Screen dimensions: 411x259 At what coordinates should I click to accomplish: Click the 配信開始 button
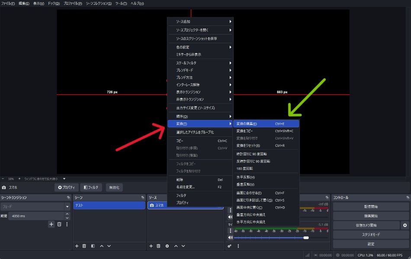(x=371, y=206)
